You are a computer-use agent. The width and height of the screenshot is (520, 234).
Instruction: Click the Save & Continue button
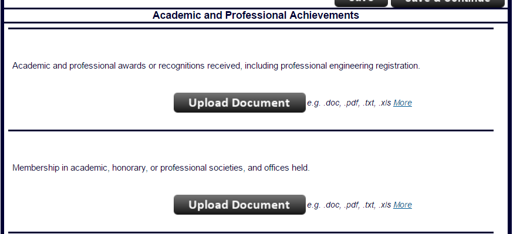pyautogui.click(x=448, y=3)
